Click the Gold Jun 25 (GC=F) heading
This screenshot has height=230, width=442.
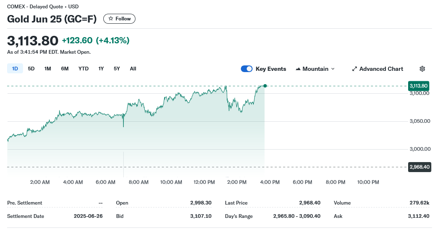[x=52, y=19]
